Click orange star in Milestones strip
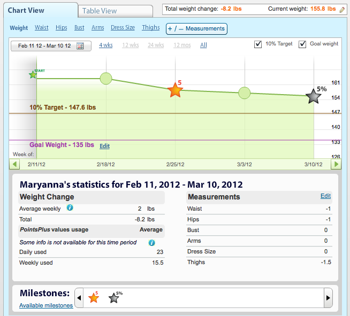 (x=94, y=298)
